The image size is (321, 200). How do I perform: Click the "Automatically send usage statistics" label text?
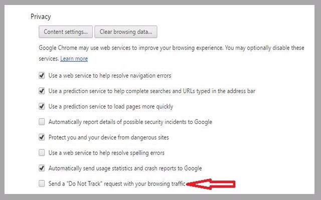pos(125,168)
